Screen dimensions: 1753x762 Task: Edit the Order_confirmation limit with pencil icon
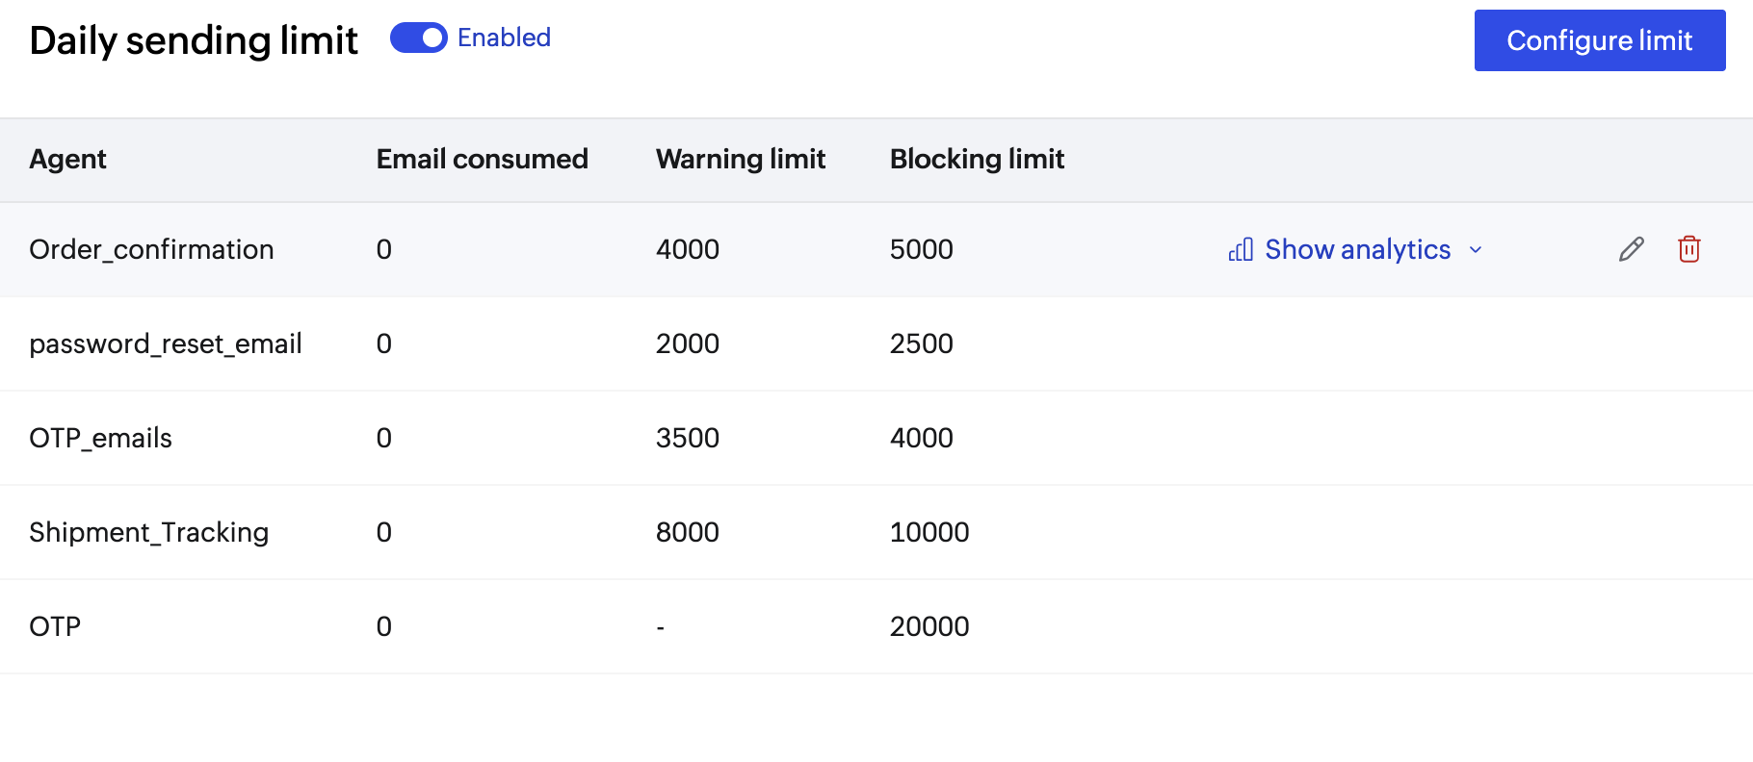[1631, 250]
